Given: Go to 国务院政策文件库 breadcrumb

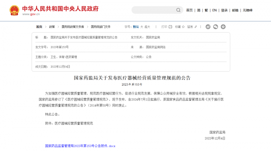Looking at the screenshot, I should [73, 27].
